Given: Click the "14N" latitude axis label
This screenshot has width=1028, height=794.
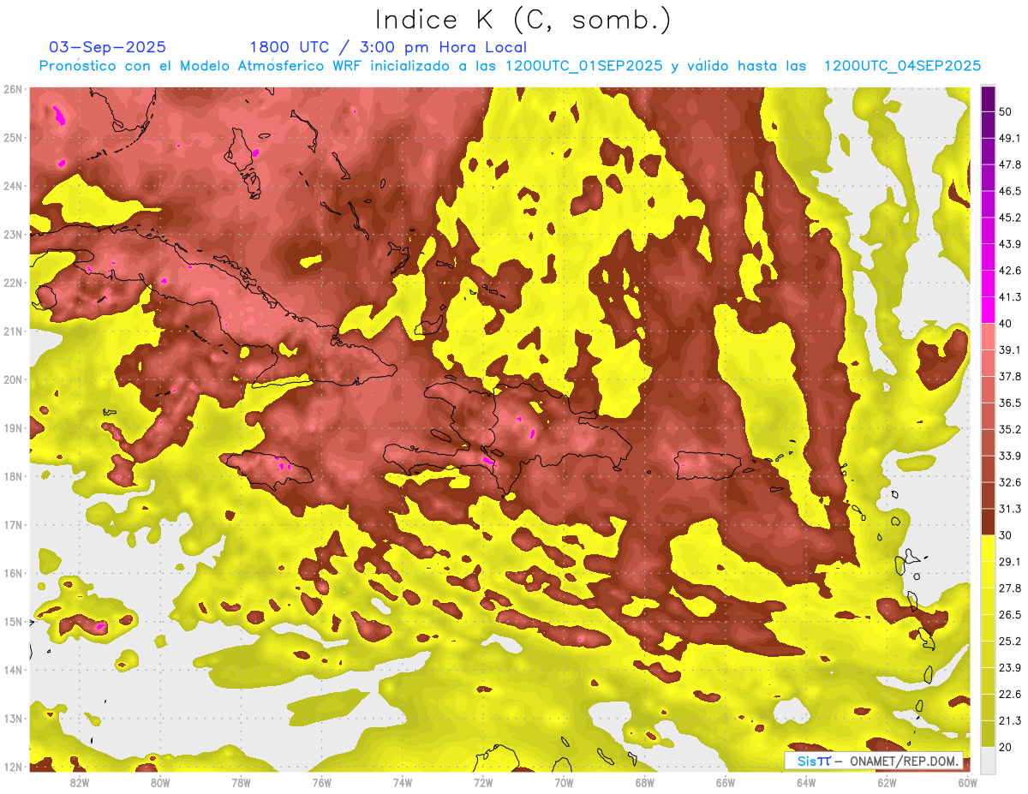Looking at the screenshot, I should [13, 670].
